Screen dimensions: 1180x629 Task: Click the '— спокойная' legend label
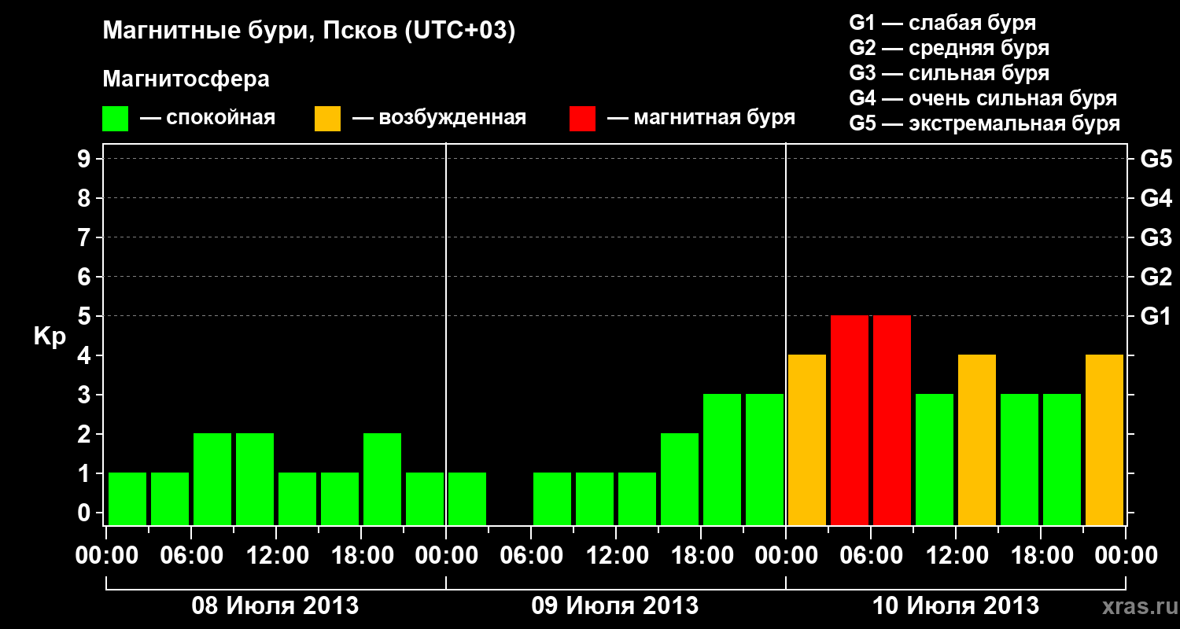(x=208, y=119)
